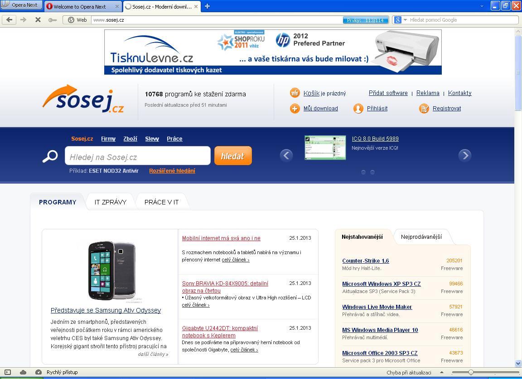Open Windows Live Movie Maker link
Screen dimensions: 522x379
pos(377,307)
